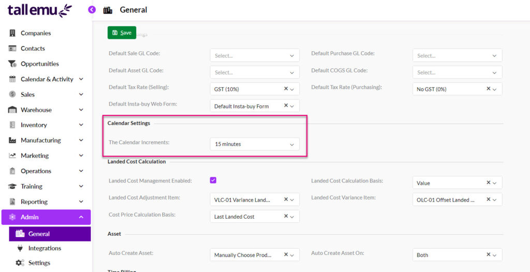Click the Reporting document icon
This screenshot has height=272, width=530.
click(x=12, y=202)
